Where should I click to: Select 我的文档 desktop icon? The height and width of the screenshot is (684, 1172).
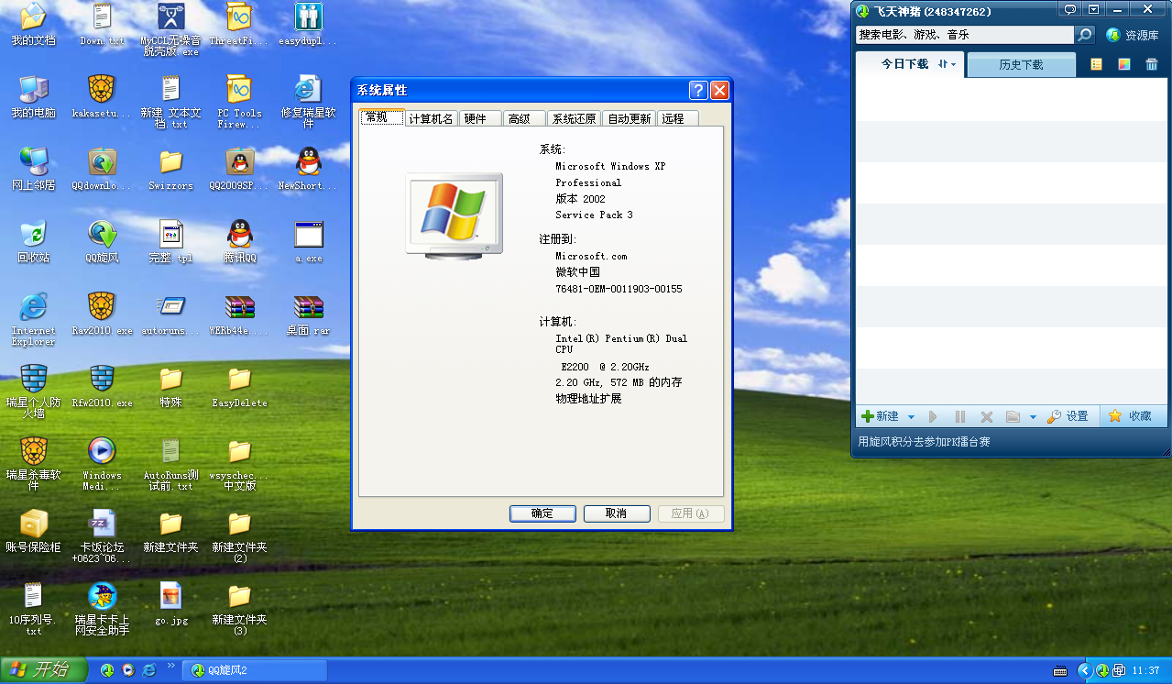click(33, 25)
